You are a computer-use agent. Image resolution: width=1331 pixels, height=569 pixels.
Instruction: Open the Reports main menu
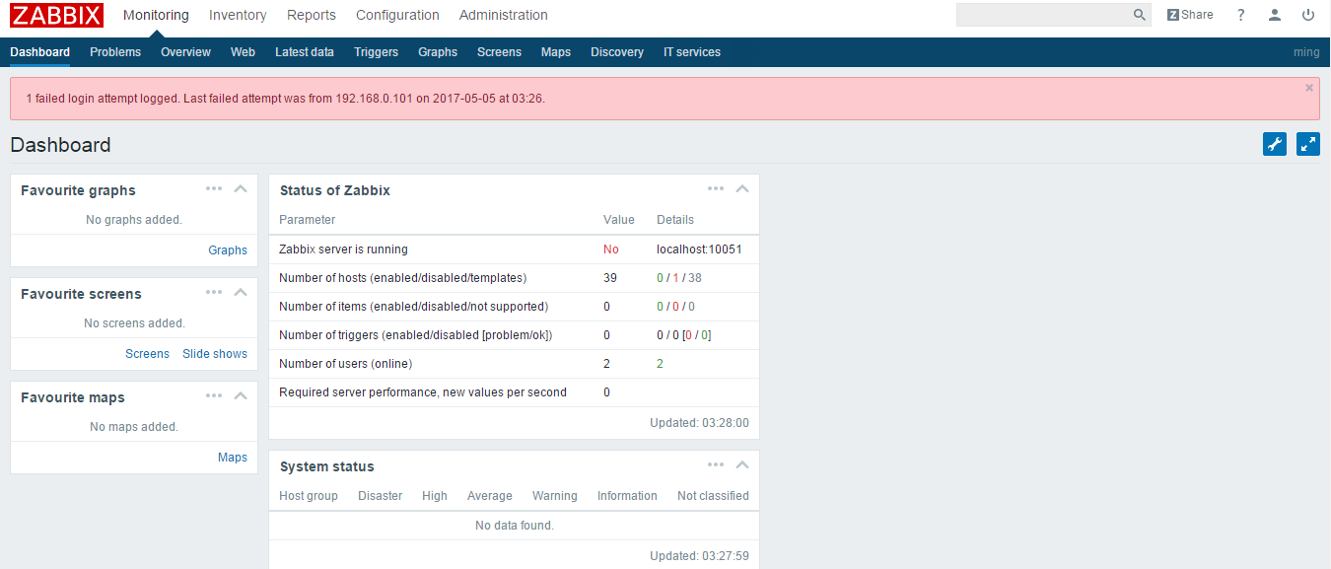coord(312,15)
